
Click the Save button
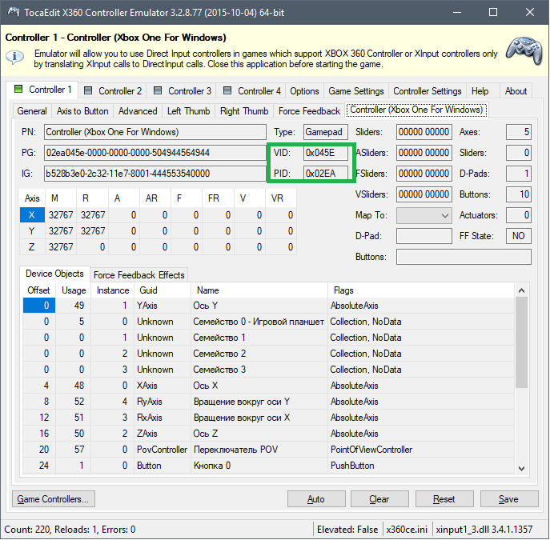(x=509, y=499)
